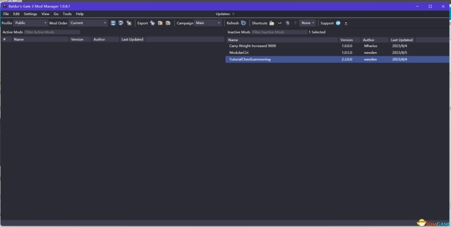Click the Mharius author cell
Screen dimensions: 451x227
(371, 46)
